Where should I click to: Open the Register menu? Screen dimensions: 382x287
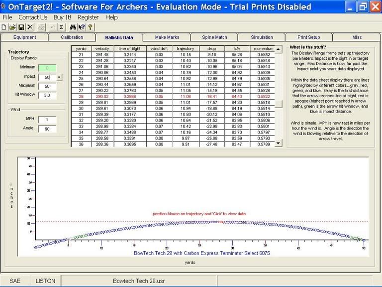(x=88, y=17)
